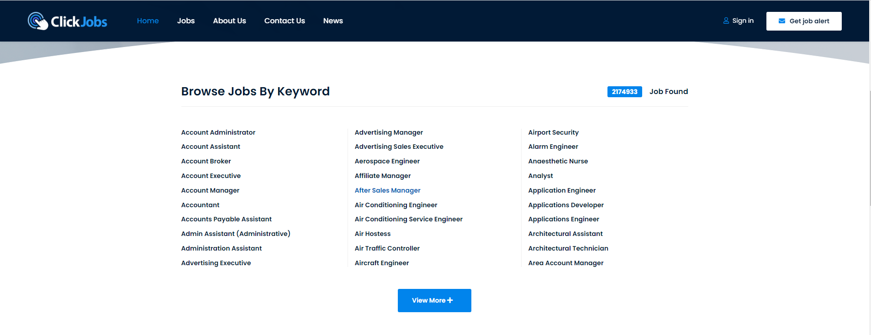Screen dimensions: 871x335
Task: Open Airport Security job listings
Action: point(553,132)
